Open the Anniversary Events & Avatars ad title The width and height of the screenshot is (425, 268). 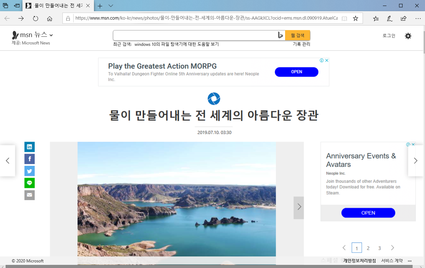tap(361, 160)
